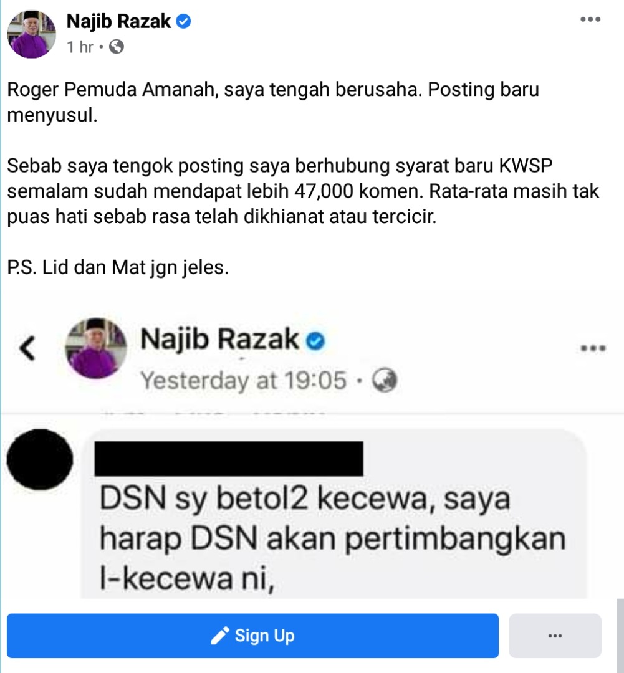Open the grey more-options button beside Sign Up
Screen dimensions: 624x673
pos(555,636)
